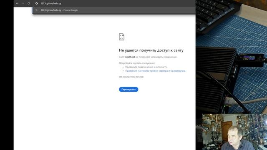Open the proxy and firewall settings link
This screenshot has width=267, height=150.
[155, 71]
